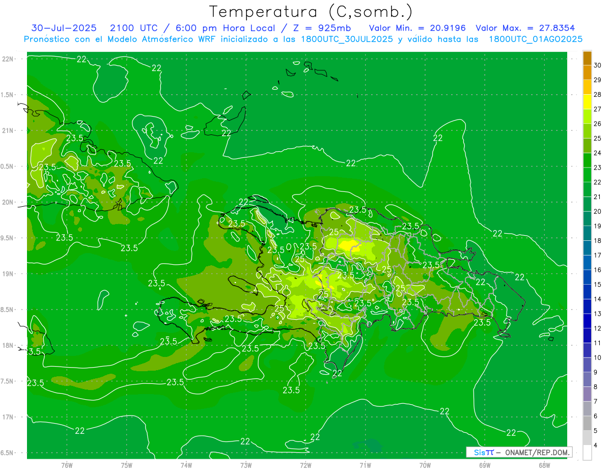This screenshot has width=611, height=472.
Task: Click colorbar label "16"
Action: pyautogui.click(x=598, y=270)
